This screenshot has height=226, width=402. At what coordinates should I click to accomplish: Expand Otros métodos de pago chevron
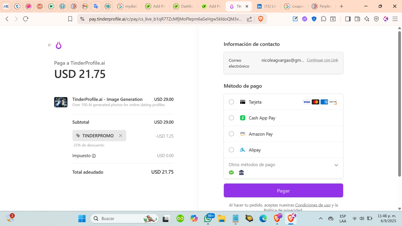(x=336, y=165)
